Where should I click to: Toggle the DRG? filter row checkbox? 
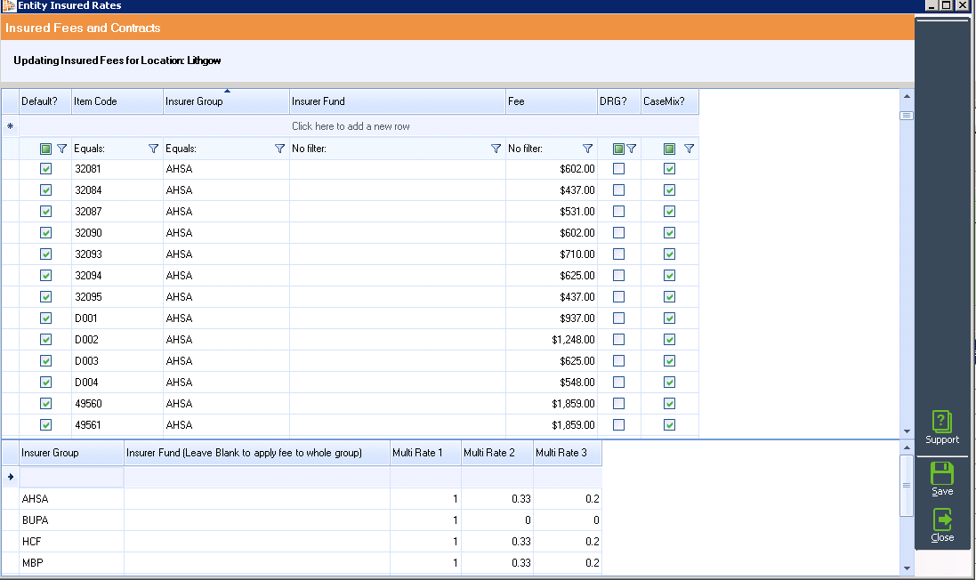click(618, 149)
